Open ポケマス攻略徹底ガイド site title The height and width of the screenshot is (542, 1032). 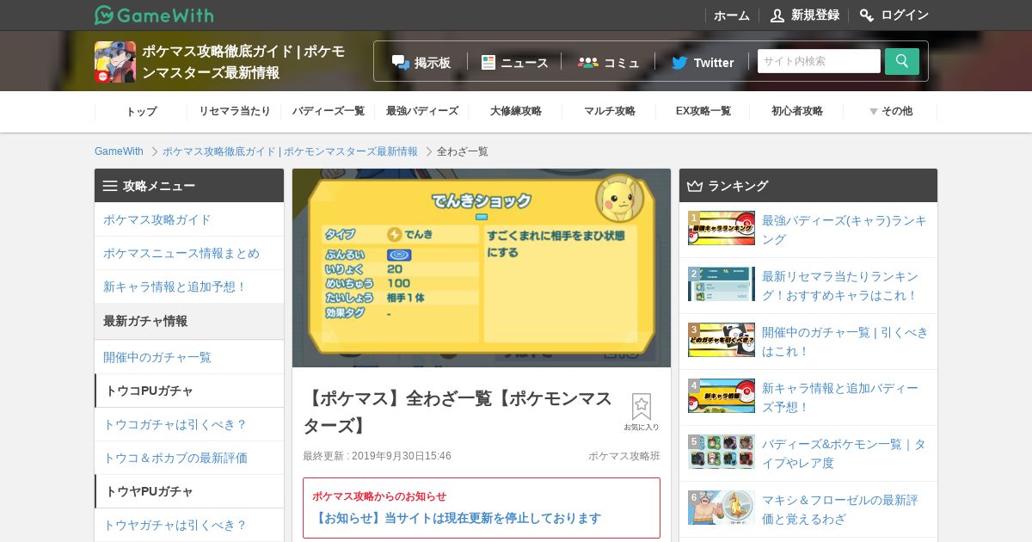click(x=243, y=62)
